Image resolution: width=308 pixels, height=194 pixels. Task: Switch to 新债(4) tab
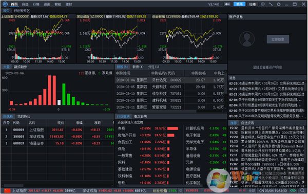point(138,67)
